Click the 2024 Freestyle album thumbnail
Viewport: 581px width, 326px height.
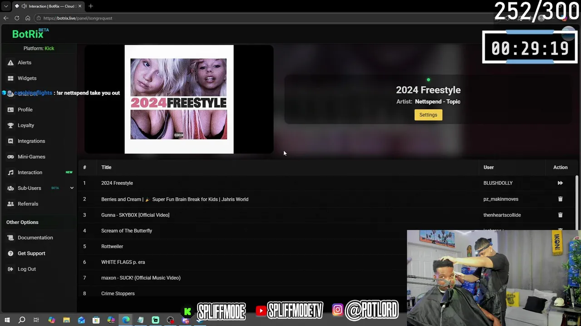(x=179, y=99)
